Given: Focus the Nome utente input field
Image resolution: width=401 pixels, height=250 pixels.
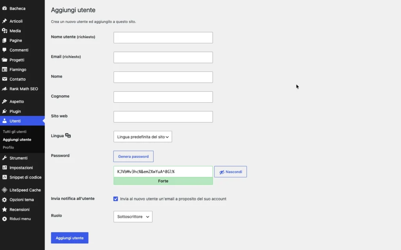Looking at the screenshot, I should [163, 37].
